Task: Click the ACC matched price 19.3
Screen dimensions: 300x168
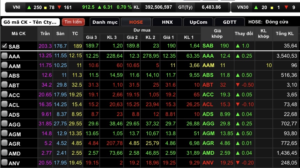Action: click(225, 95)
